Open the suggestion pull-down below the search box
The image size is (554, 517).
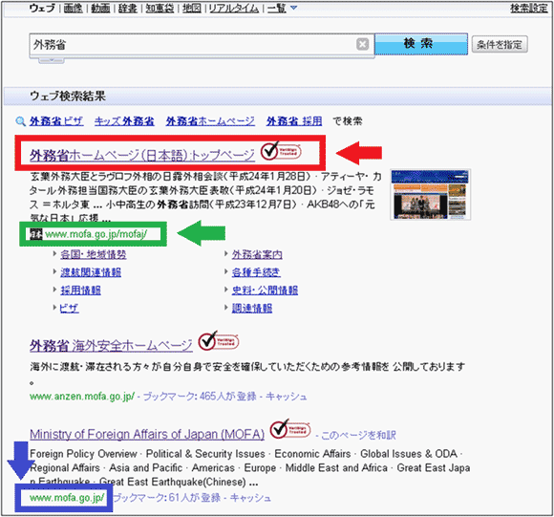[52, 60]
